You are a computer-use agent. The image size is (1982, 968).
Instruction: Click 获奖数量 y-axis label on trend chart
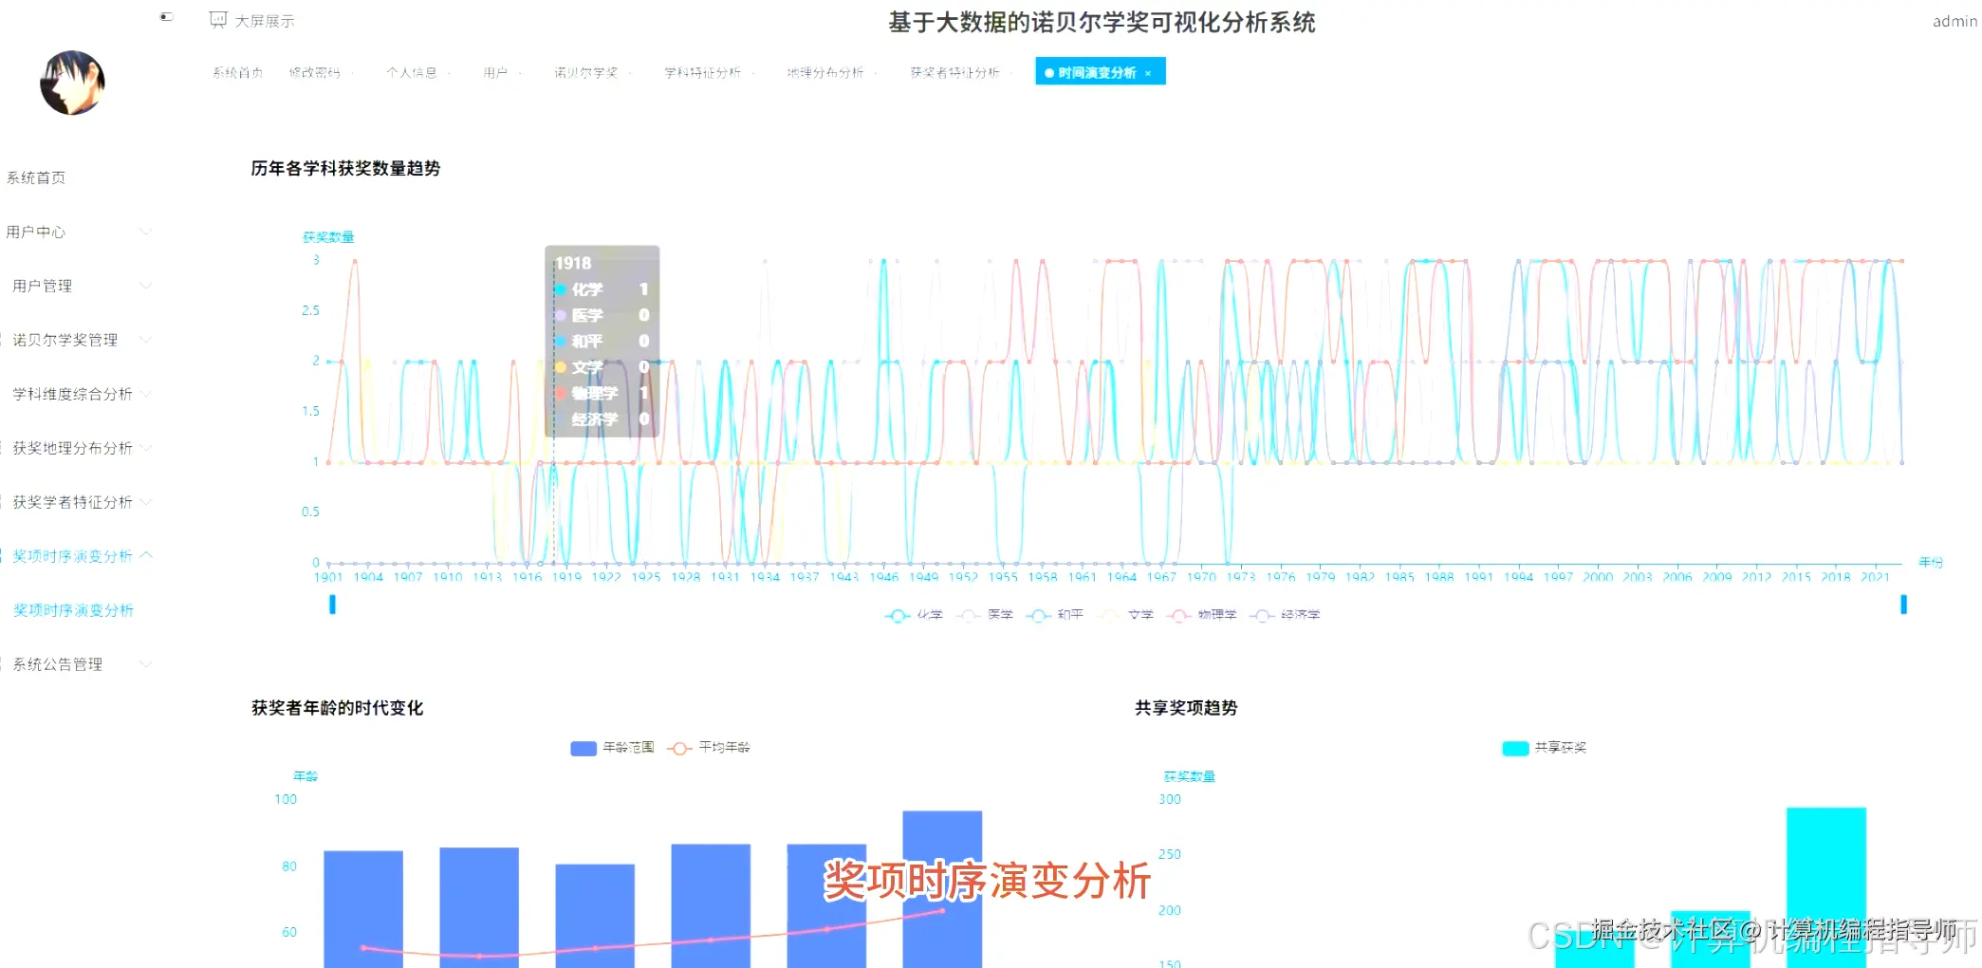tap(328, 237)
